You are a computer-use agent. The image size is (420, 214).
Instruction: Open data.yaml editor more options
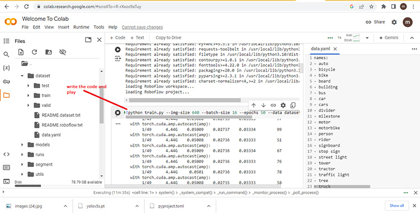[414, 49]
